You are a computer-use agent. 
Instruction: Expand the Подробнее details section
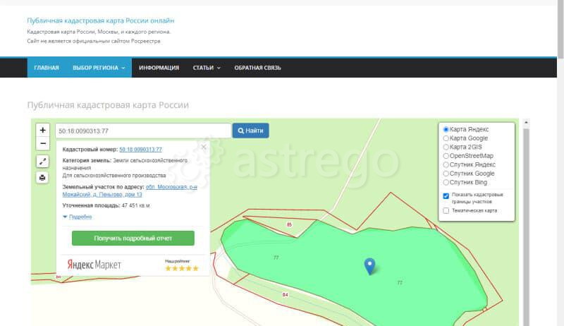[x=80, y=217]
